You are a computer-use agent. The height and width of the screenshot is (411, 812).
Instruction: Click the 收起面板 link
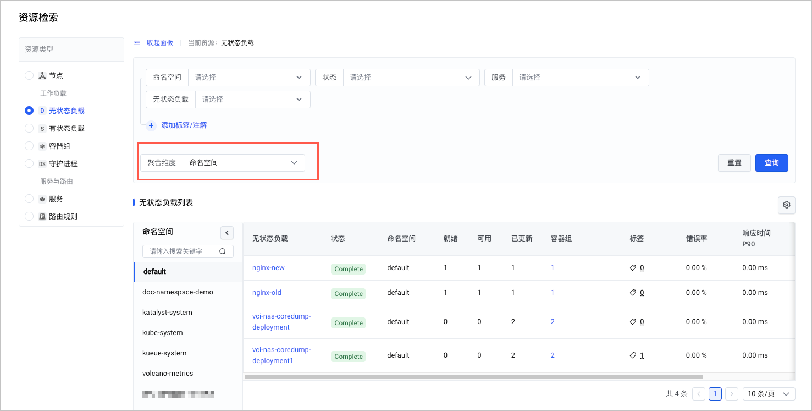click(x=160, y=42)
